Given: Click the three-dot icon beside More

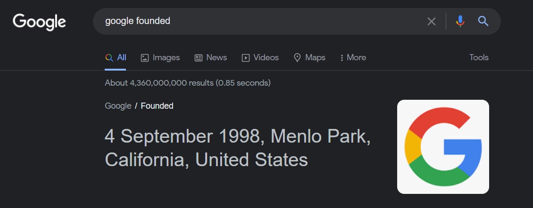Looking at the screenshot, I should [x=341, y=58].
